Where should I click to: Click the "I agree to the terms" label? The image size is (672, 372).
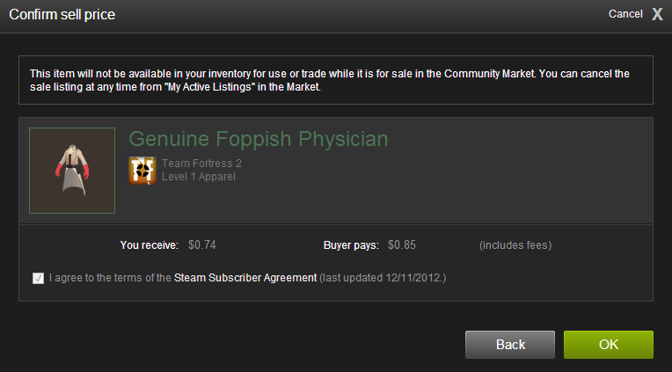pos(110,278)
